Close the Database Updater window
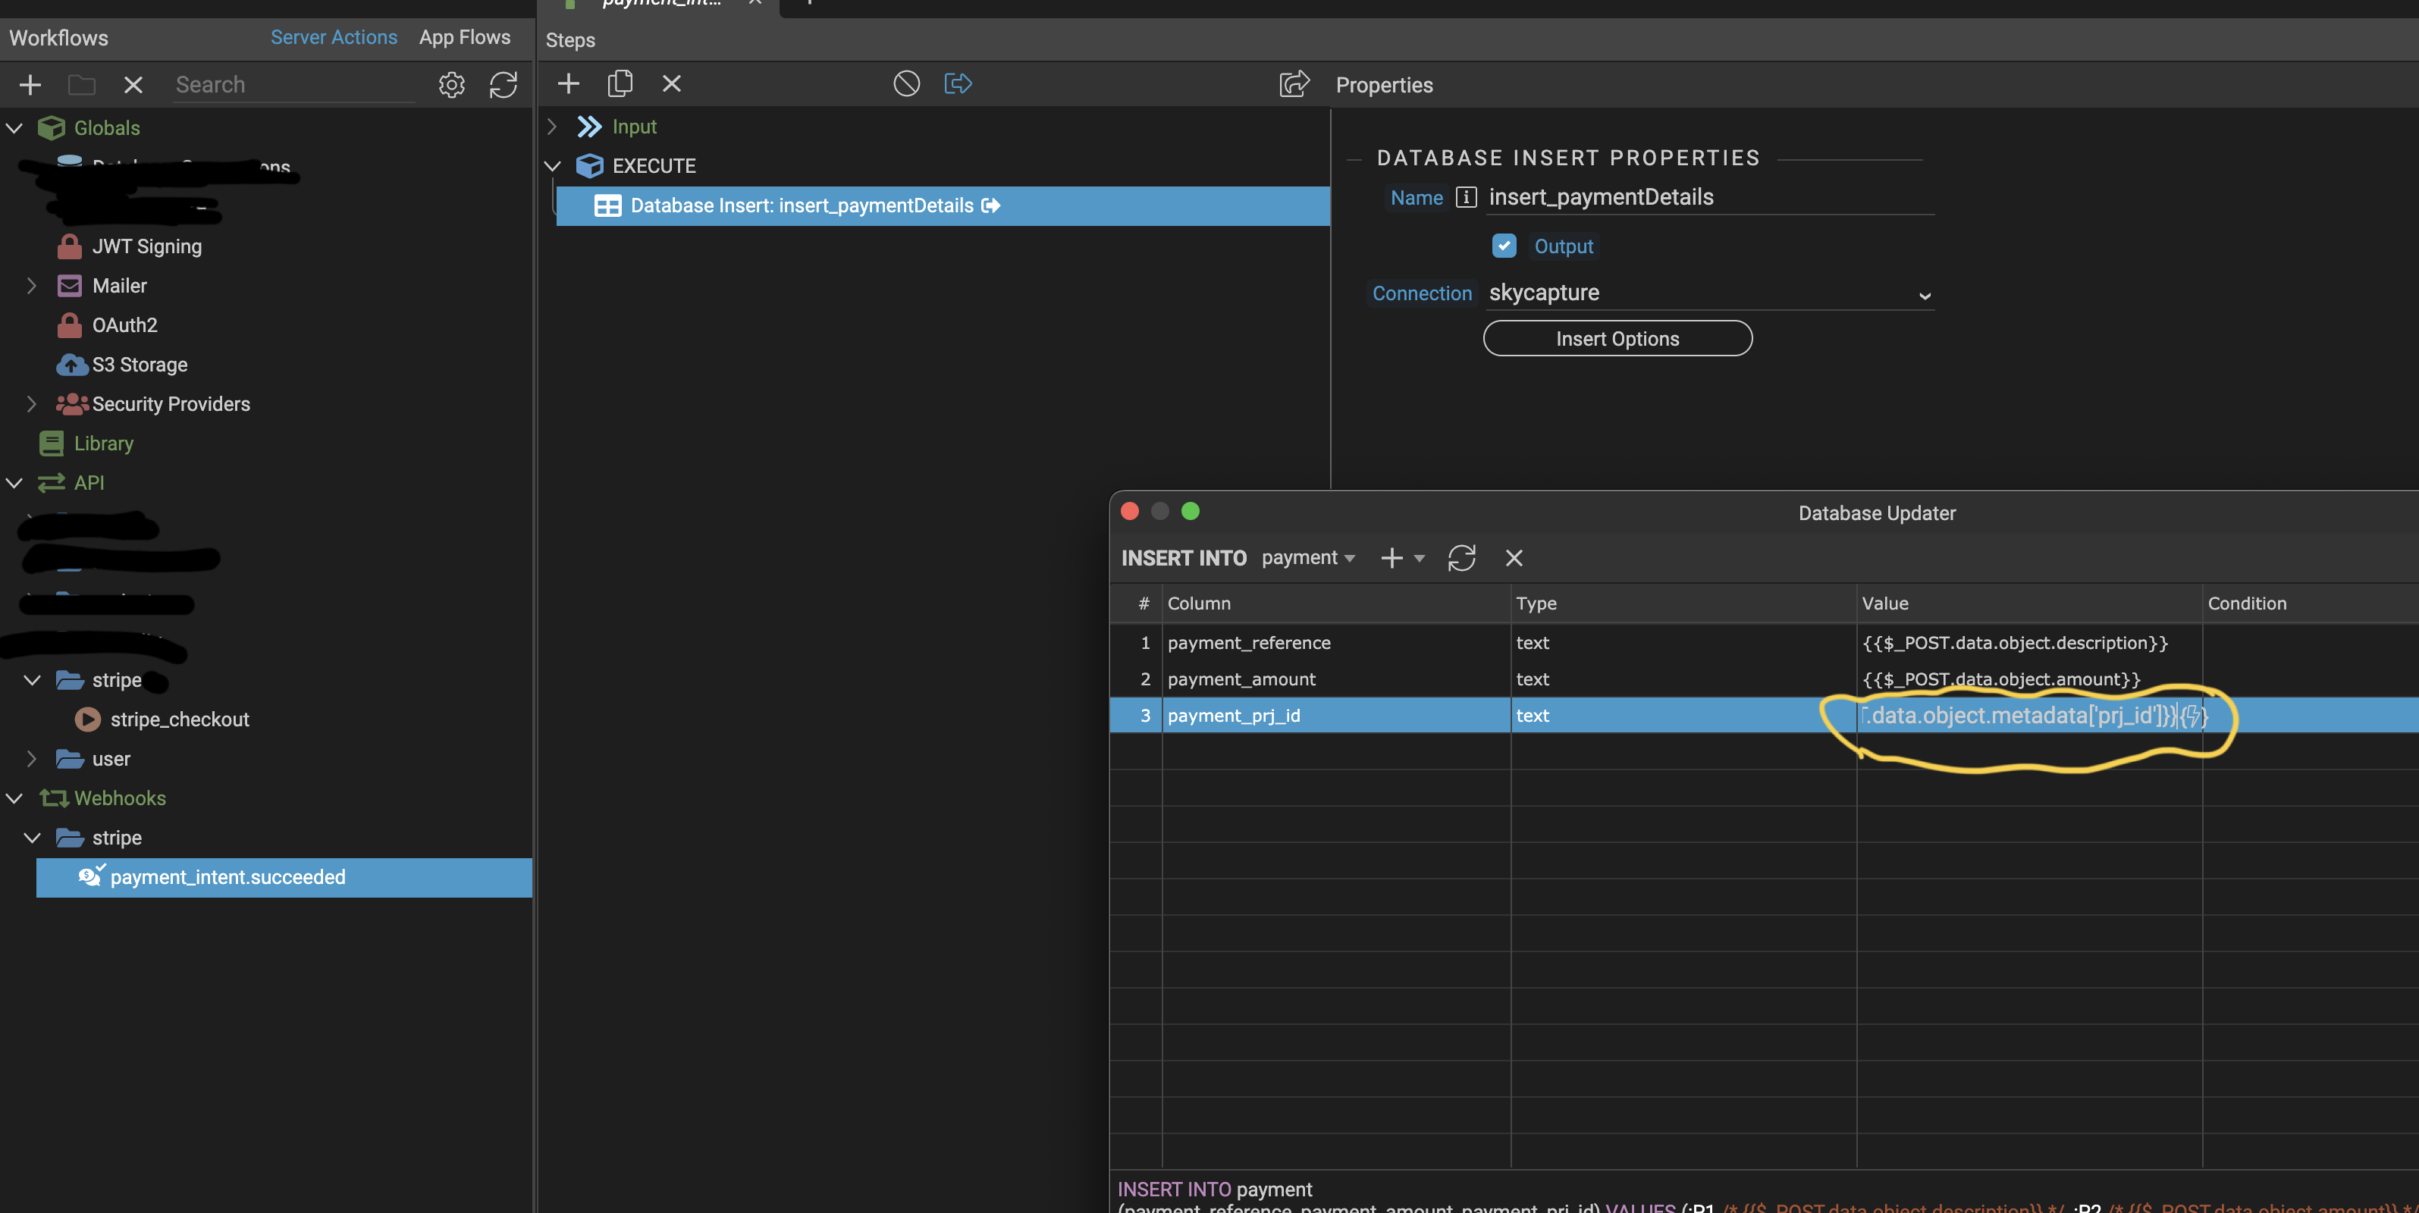The height and width of the screenshot is (1213, 2419). (x=1130, y=511)
